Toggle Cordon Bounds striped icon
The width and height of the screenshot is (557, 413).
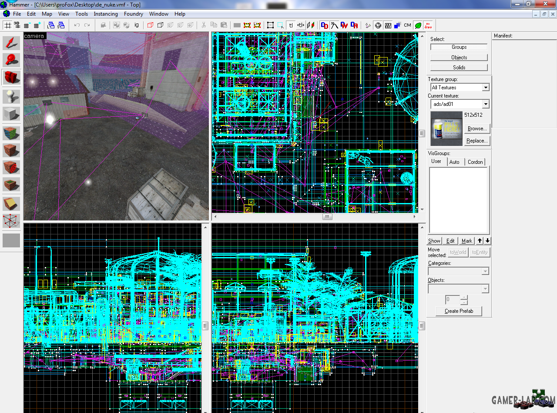(247, 25)
